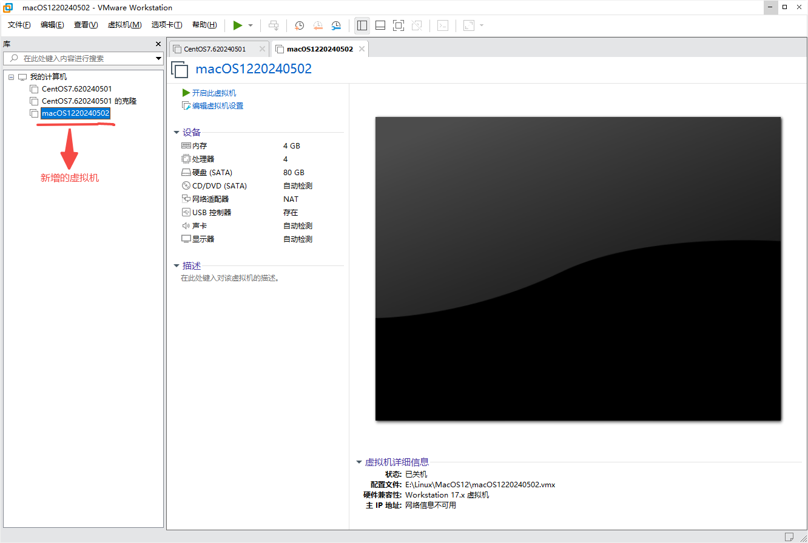Take a snapshot of this virtual machine
808x543 pixels.
(x=298, y=25)
